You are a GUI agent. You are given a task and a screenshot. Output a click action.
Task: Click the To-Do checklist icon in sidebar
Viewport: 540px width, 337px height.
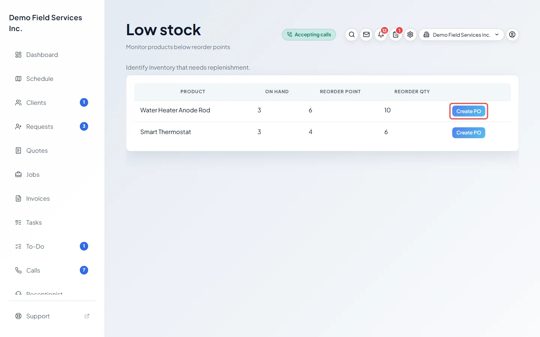(x=18, y=246)
